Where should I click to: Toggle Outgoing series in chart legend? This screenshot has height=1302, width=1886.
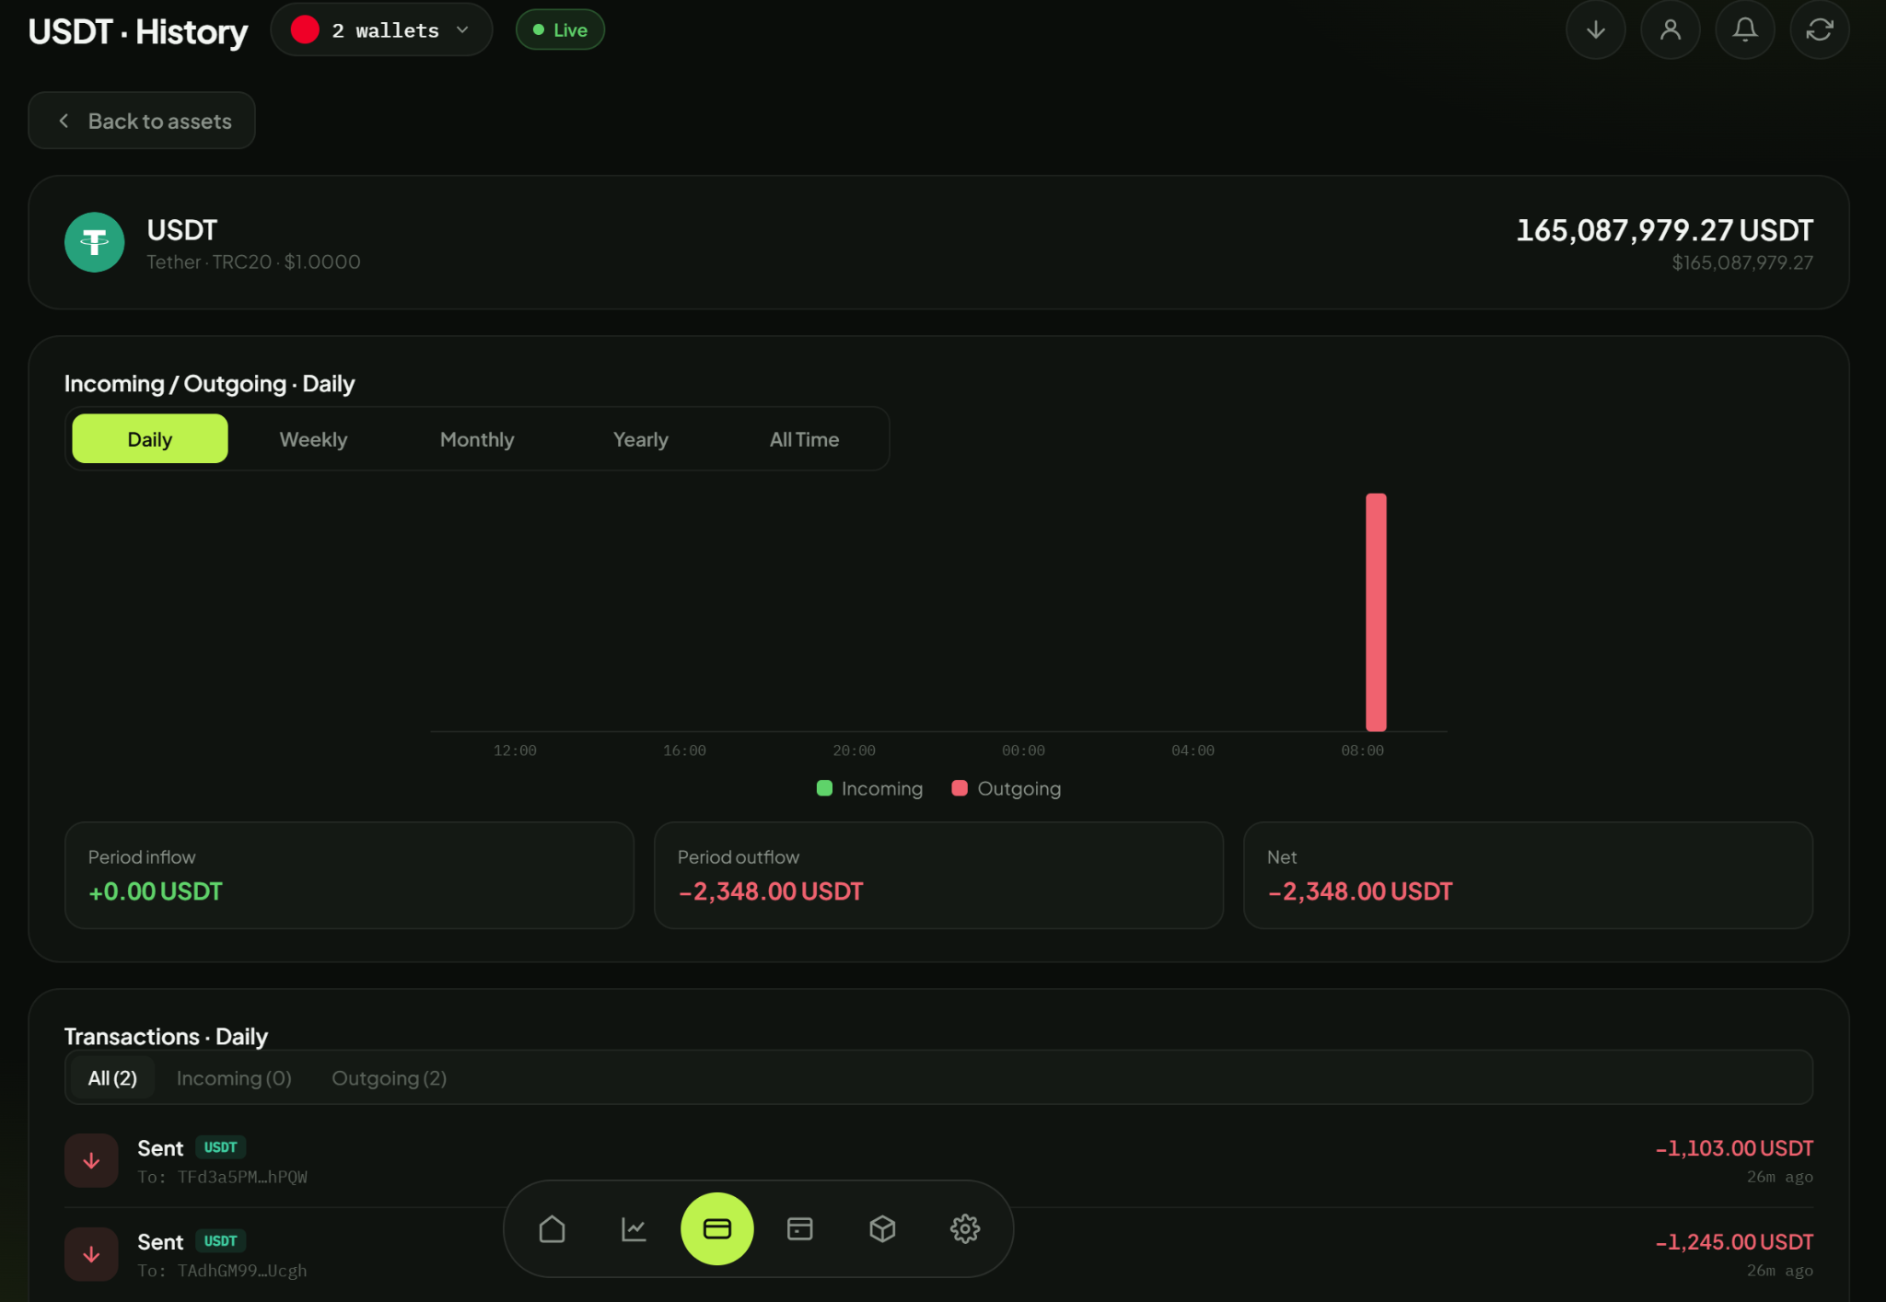tap(1006, 788)
